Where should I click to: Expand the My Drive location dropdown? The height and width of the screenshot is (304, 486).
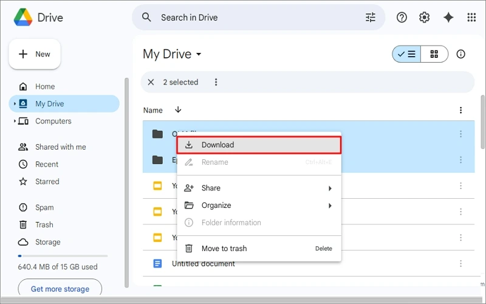pos(199,54)
